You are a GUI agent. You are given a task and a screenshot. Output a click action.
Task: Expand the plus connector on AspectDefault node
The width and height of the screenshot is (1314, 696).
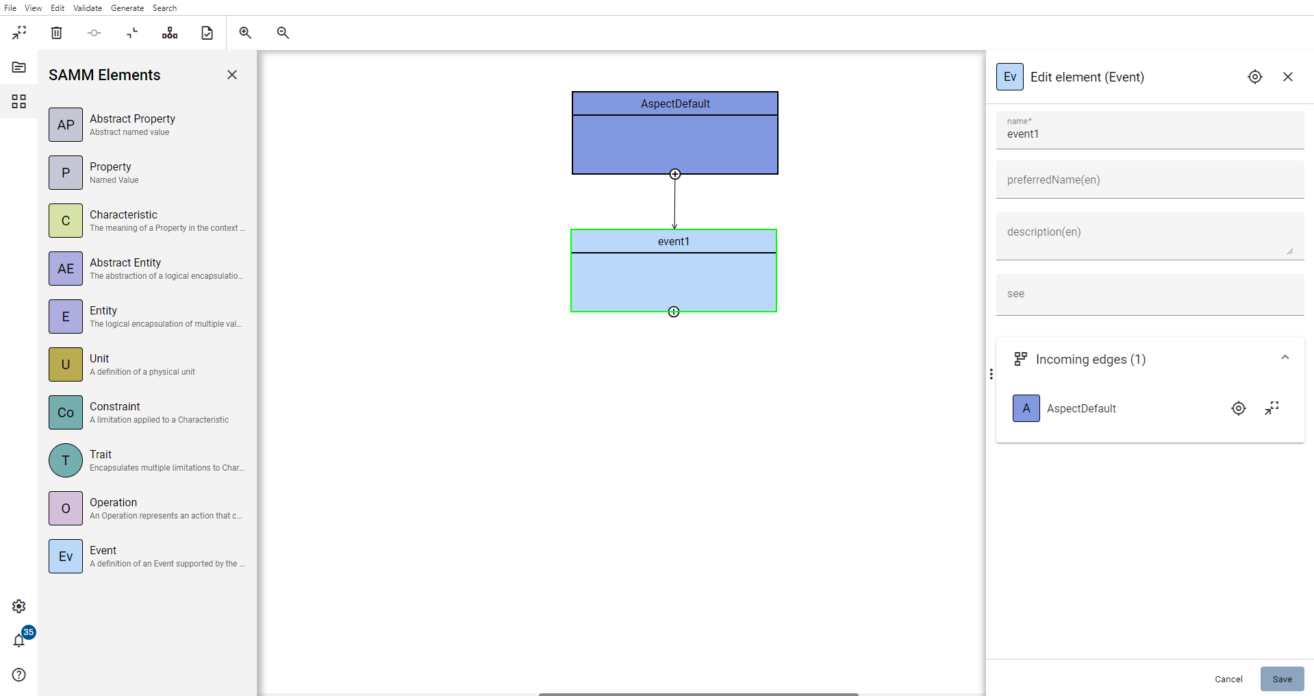click(x=675, y=174)
